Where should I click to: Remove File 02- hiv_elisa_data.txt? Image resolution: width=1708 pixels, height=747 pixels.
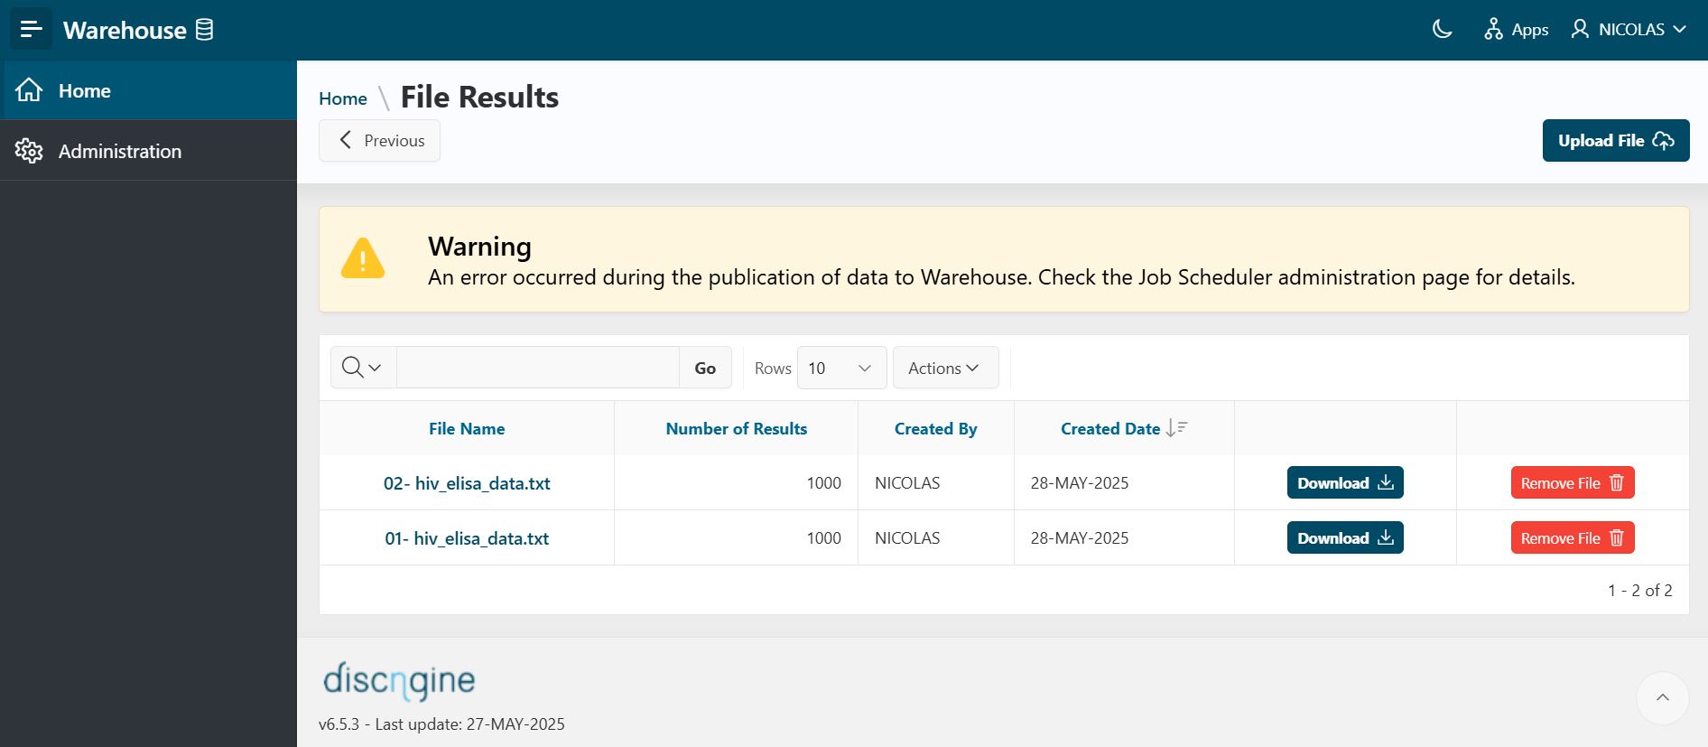[x=1573, y=482]
